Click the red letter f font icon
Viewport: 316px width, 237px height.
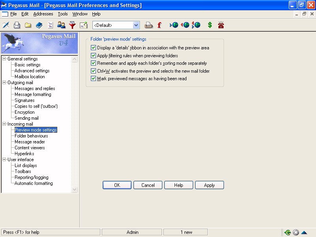[x=160, y=25]
